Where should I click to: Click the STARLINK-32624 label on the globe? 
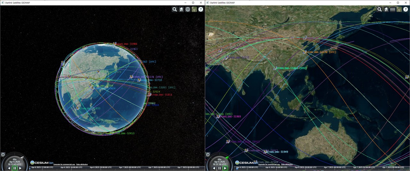click(x=154, y=92)
